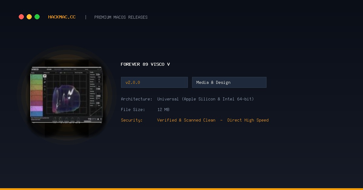Screen dimensions: 363x190
Task: Click the "PREMIUM MACOS RELEASES" tagline
Action: click(x=121, y=17)
